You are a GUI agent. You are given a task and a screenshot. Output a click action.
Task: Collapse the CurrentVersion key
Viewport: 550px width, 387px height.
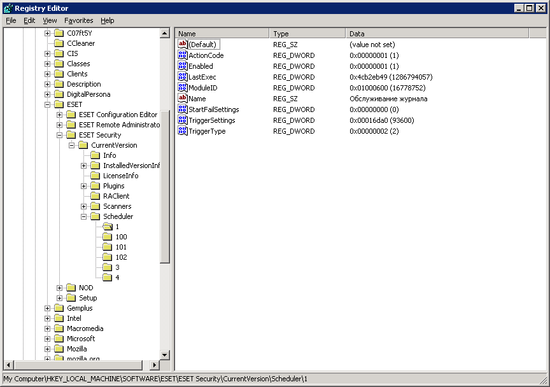coord(71,145)
